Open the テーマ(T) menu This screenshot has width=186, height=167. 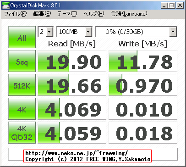click(67, 14)
